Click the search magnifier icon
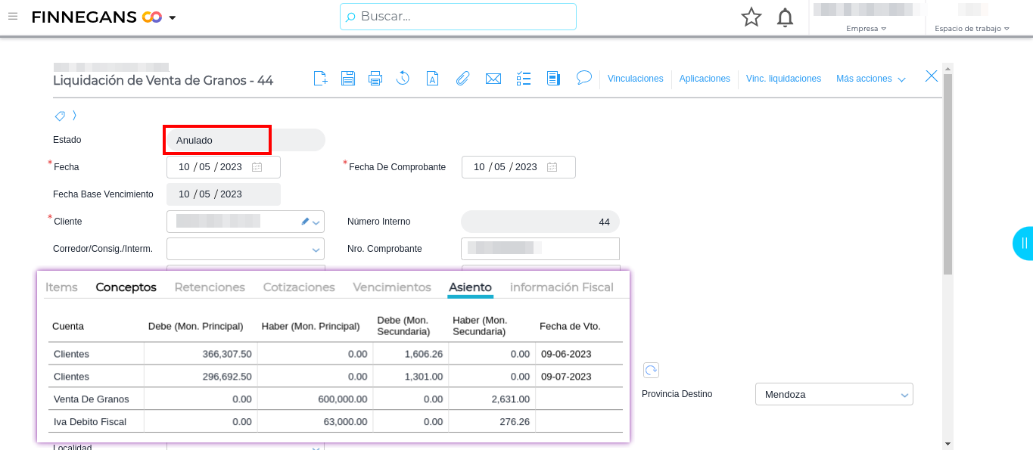 click(x=350, y=17)
